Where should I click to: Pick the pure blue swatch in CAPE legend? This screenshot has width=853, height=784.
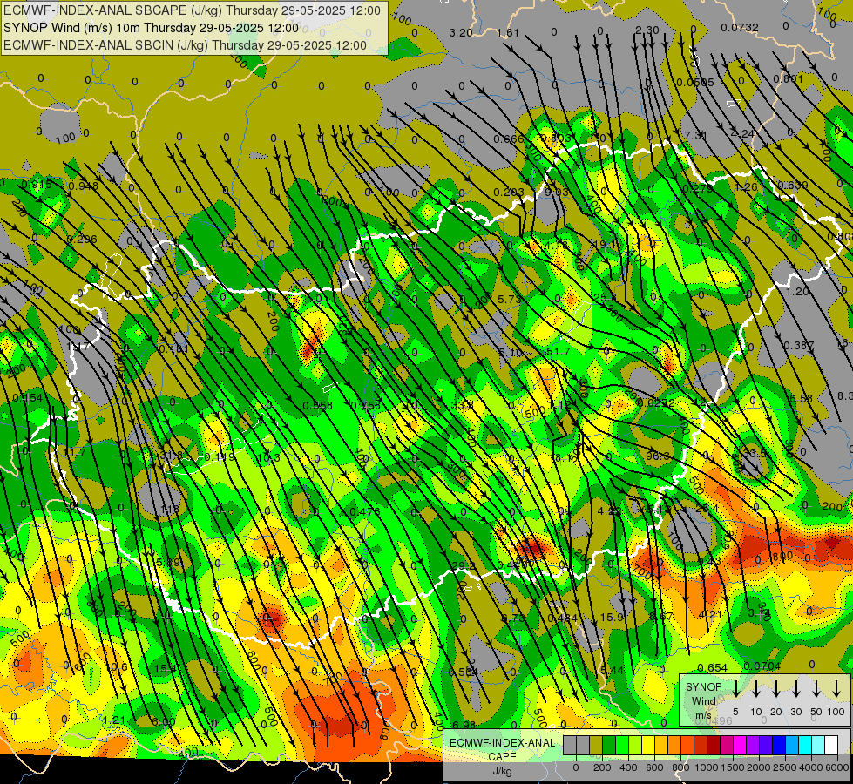(778, 745)
